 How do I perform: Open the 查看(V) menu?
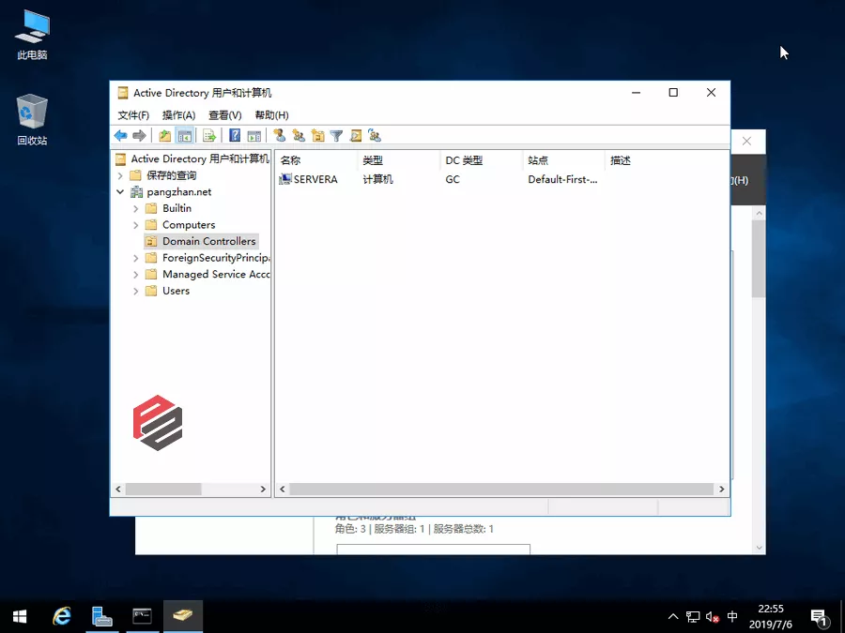click(224, 115)
